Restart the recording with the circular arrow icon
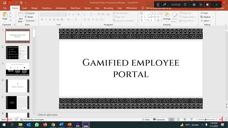 [x=201, y=5]
